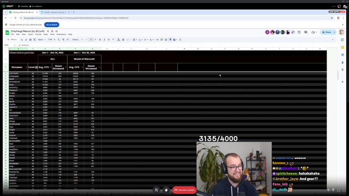The width and height of the screenshot is (349, 196).
Task: Open the Insert menu
Action: [31, 34]
